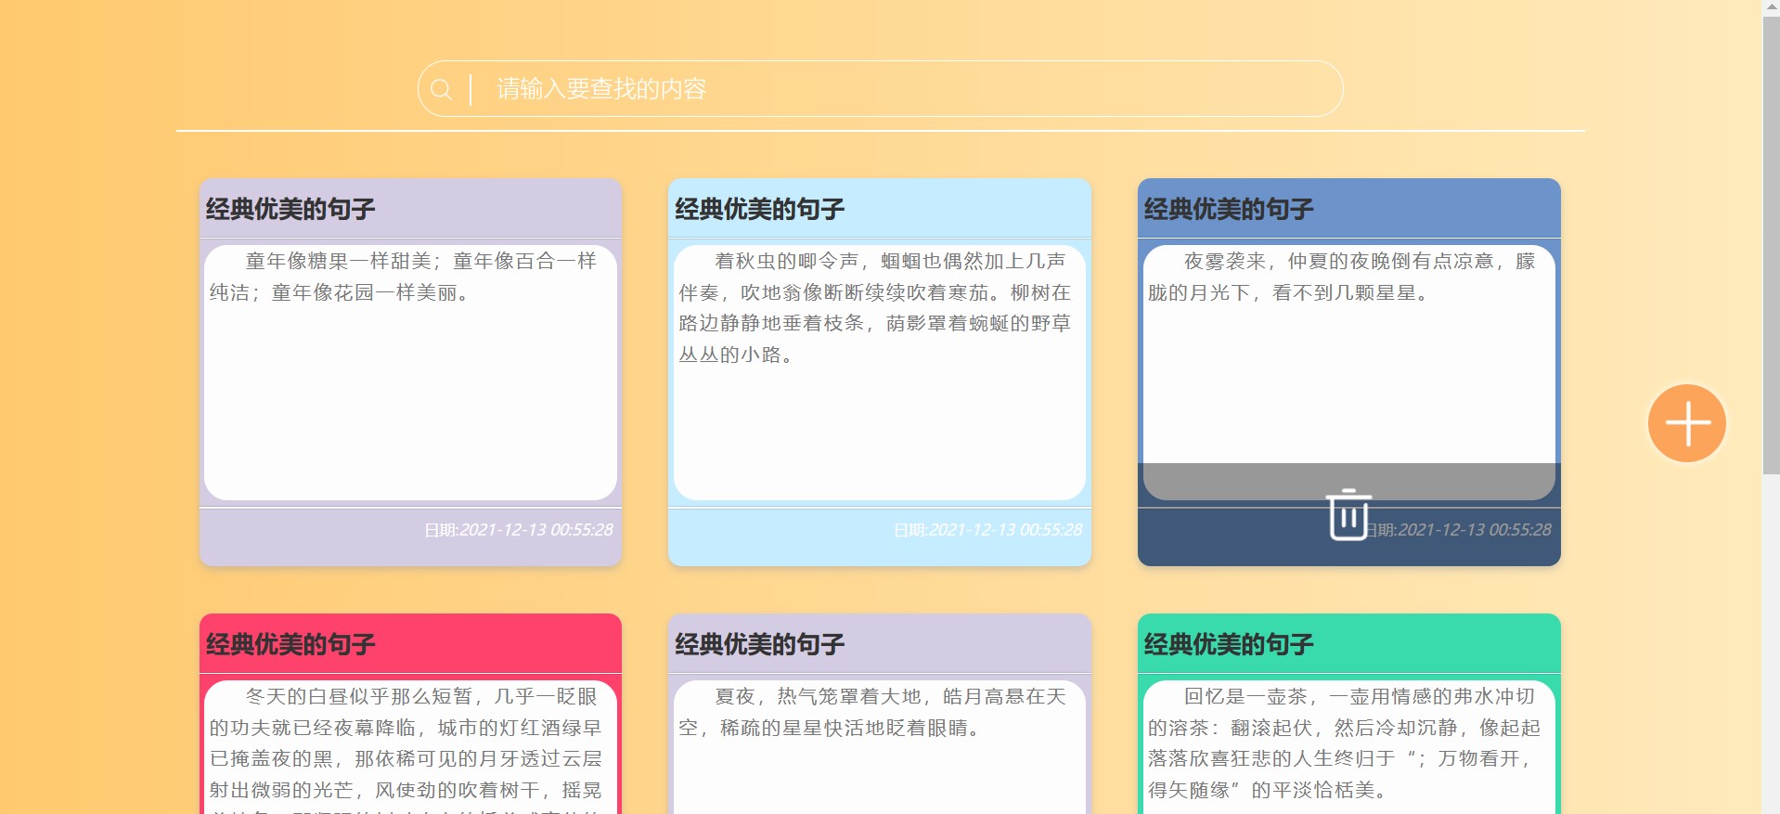Screen dimensions: 1780x814
Task: Open the note beginning 着秋虫的唧令声
Action: pos(879,372)
